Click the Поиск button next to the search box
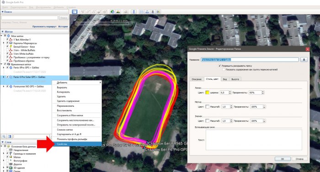Viewport: 320px width, 172px height. [64, 18]
